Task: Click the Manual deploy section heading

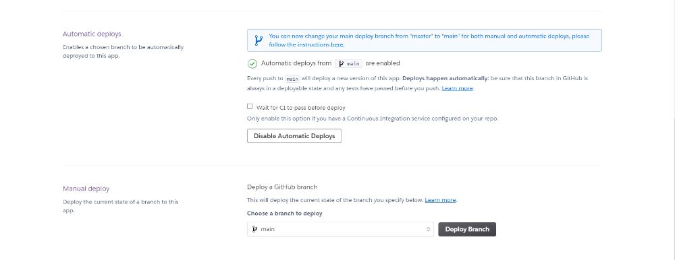Action: 86,189
